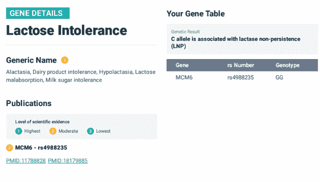Screen dimensions: 320x182
Task: Click the Lowest evidence level 3 badge
Action: (90, 131)
